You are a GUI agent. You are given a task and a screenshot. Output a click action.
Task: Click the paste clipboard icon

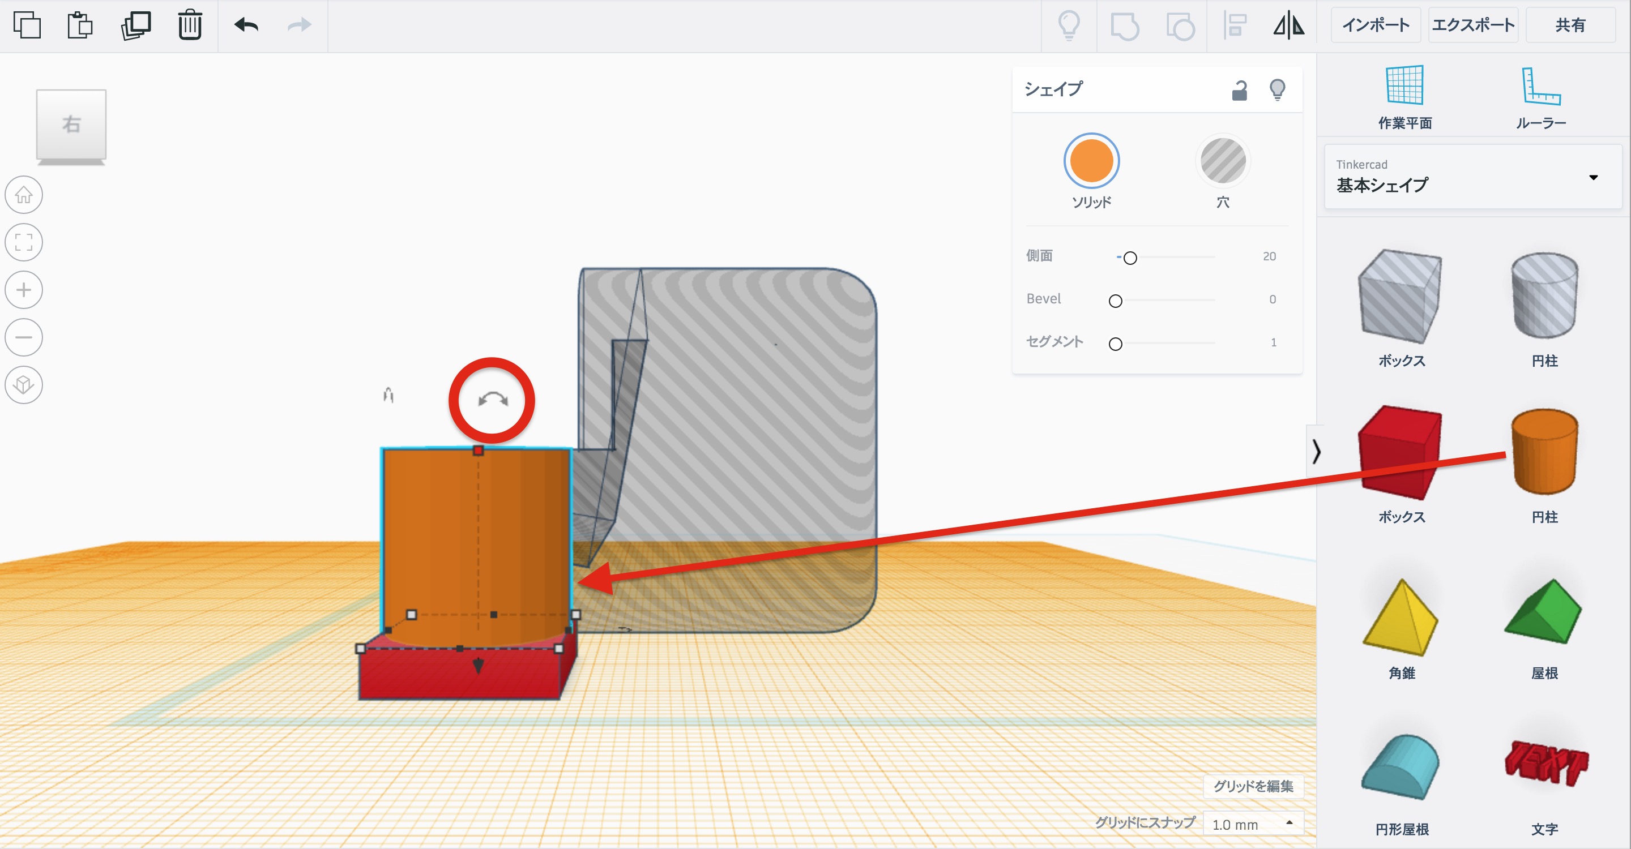click(80, 25)
